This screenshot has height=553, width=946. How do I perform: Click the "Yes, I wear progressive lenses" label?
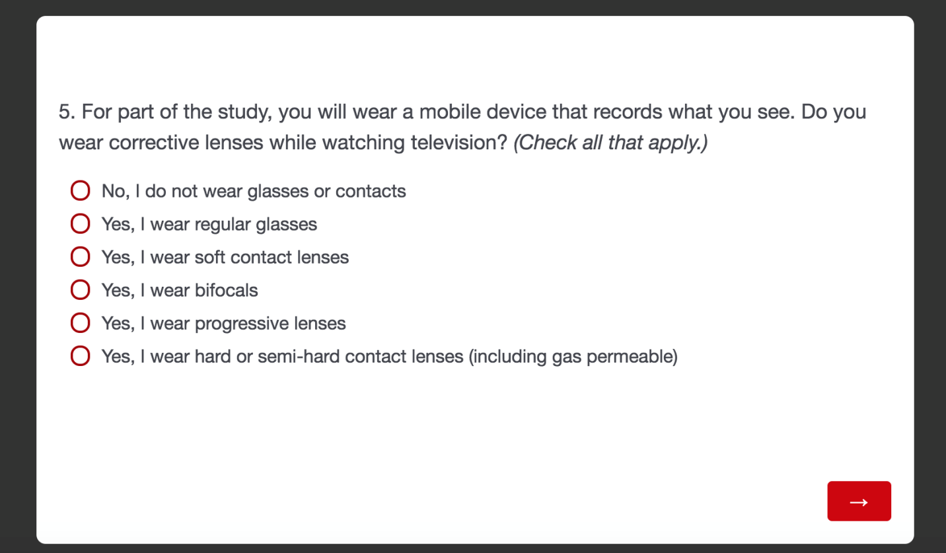224,323
